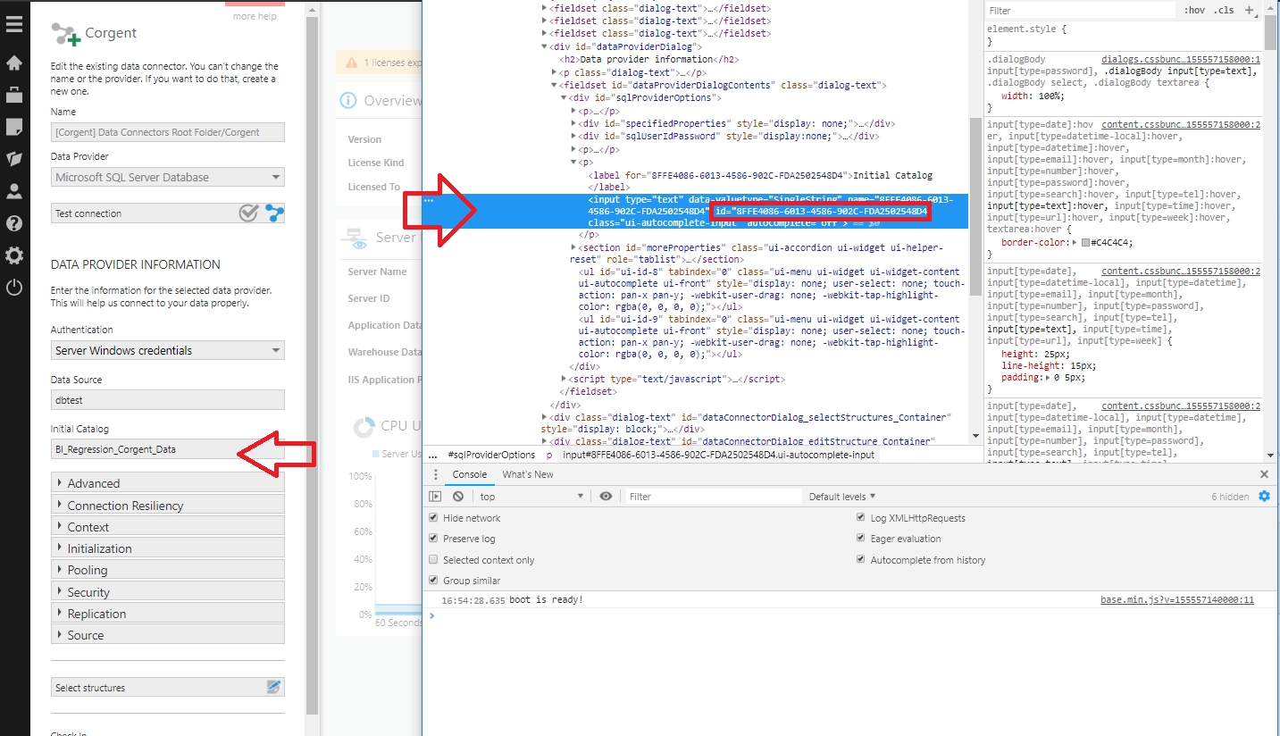The height and width of the screenshot is (736, 1280).
Task: Click the Corgent data connector logo icon
Action: point(65,34)
